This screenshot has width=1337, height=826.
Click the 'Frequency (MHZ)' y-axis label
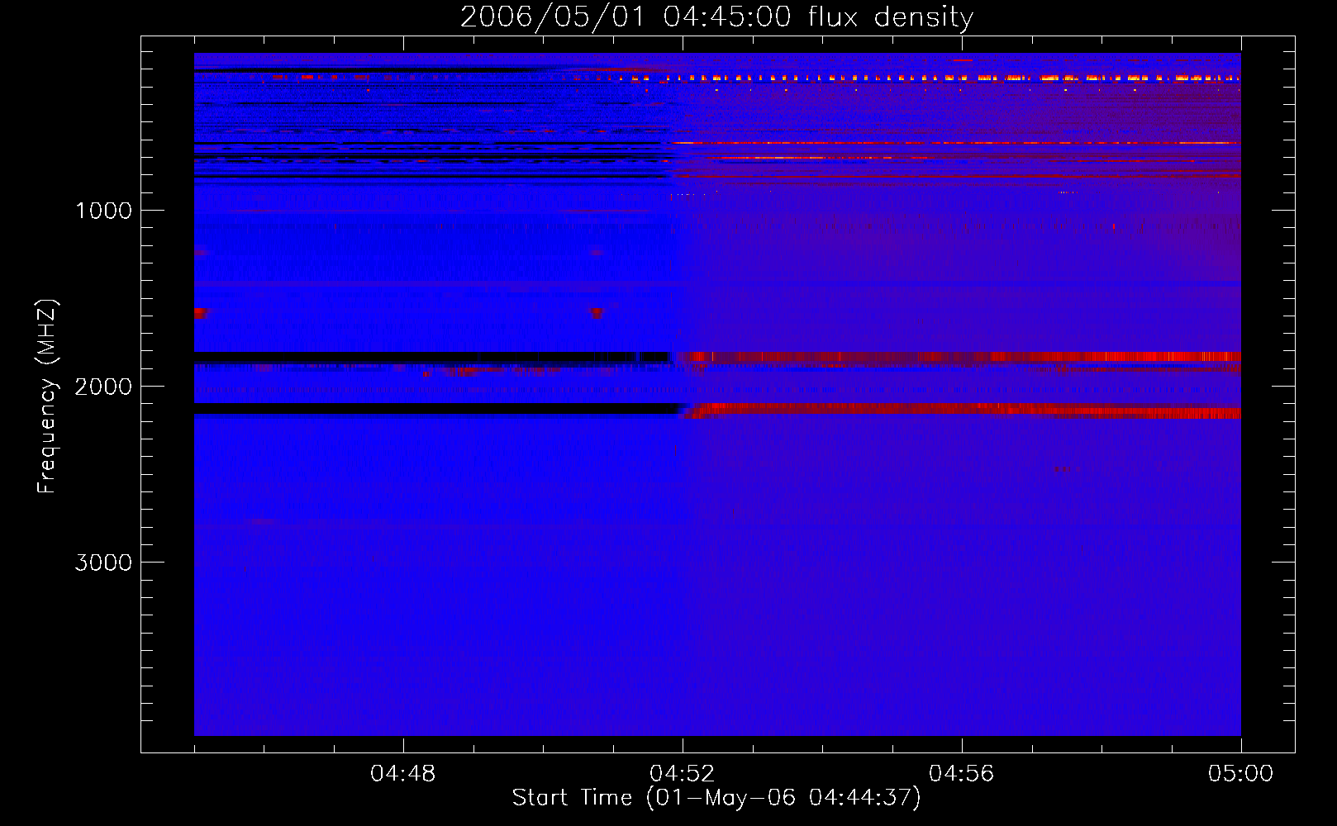click(x=48, y=396)
